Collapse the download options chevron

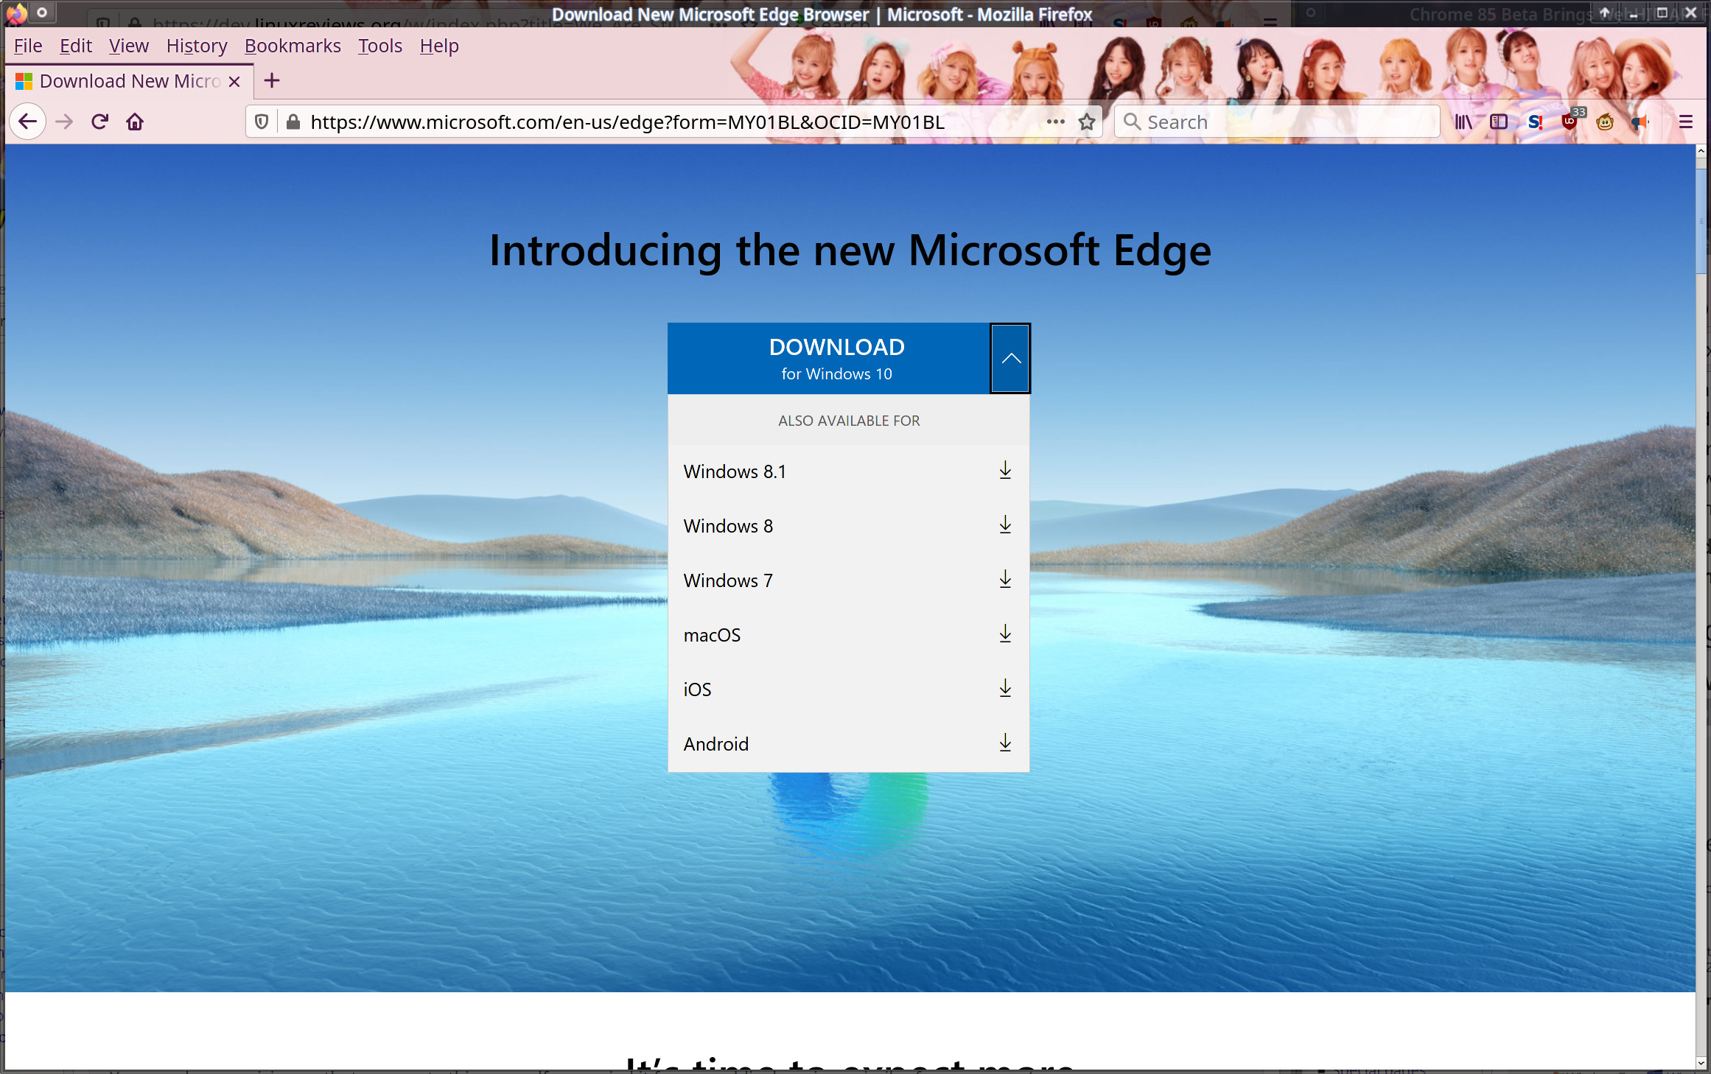tap(1010, 359)
